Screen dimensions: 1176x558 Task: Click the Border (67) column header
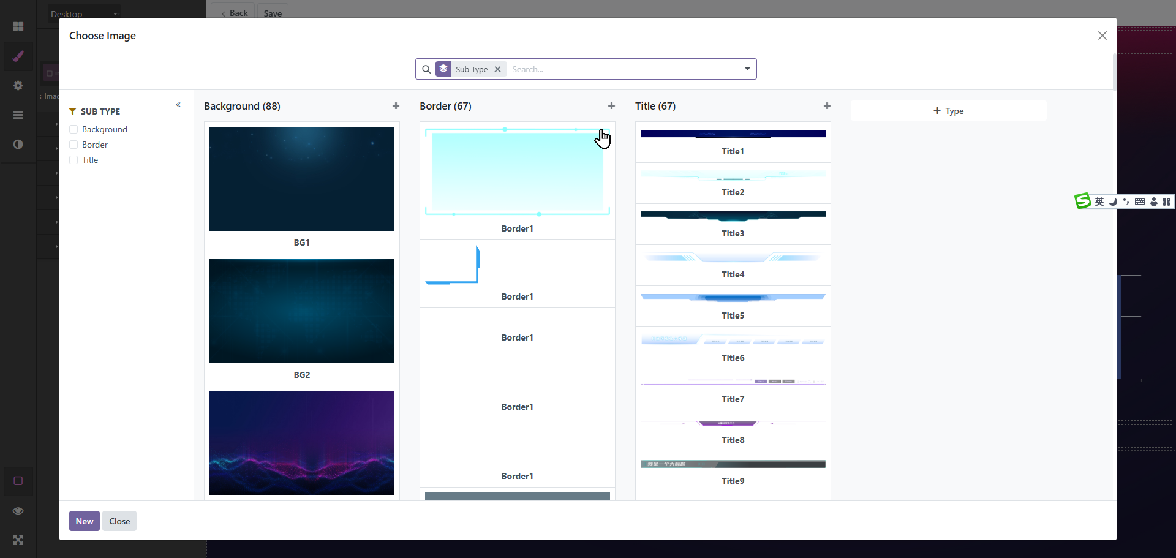445,106
